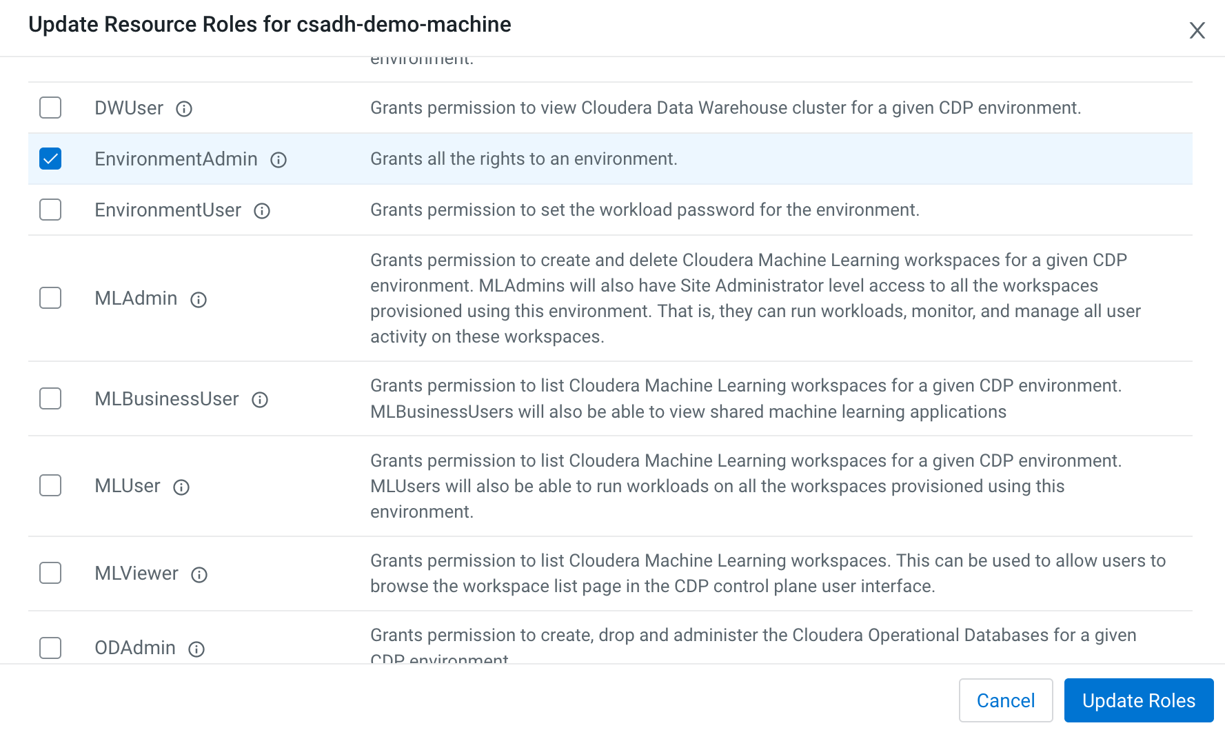Cancel the role update dialog

tap(1005, 700)
